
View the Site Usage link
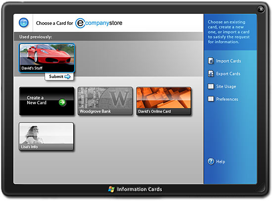point(226,86)
